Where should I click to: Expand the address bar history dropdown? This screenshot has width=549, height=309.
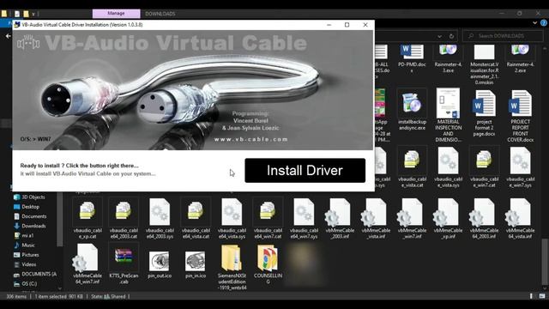click(x=439, y=36)
